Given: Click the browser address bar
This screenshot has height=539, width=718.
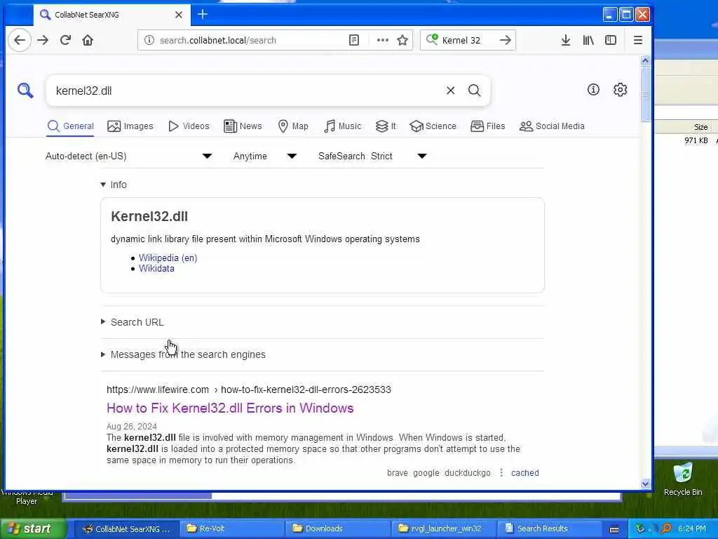Looking at the screenshot, I should pyautogui.click(x=251, y=40).
